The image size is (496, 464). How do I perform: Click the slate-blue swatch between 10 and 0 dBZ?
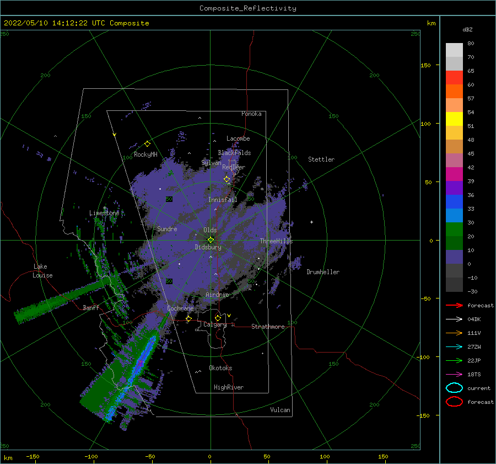point(454,257)
